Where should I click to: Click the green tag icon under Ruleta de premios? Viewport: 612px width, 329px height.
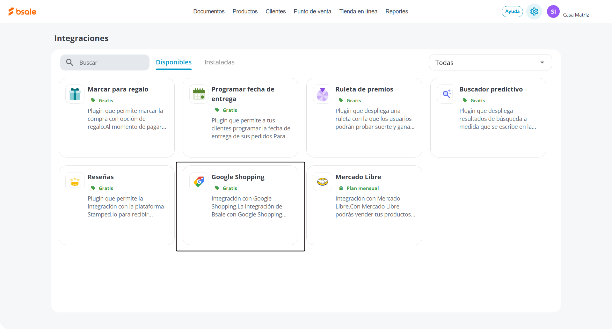pyautogui.click(x=341, y=100)
